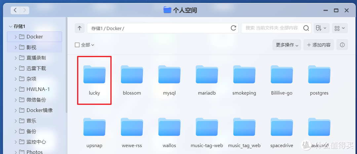The width and height of the screenshot is (357, 154).
Task: Expand the 直播录制 tree node
Action: point(16,58)
